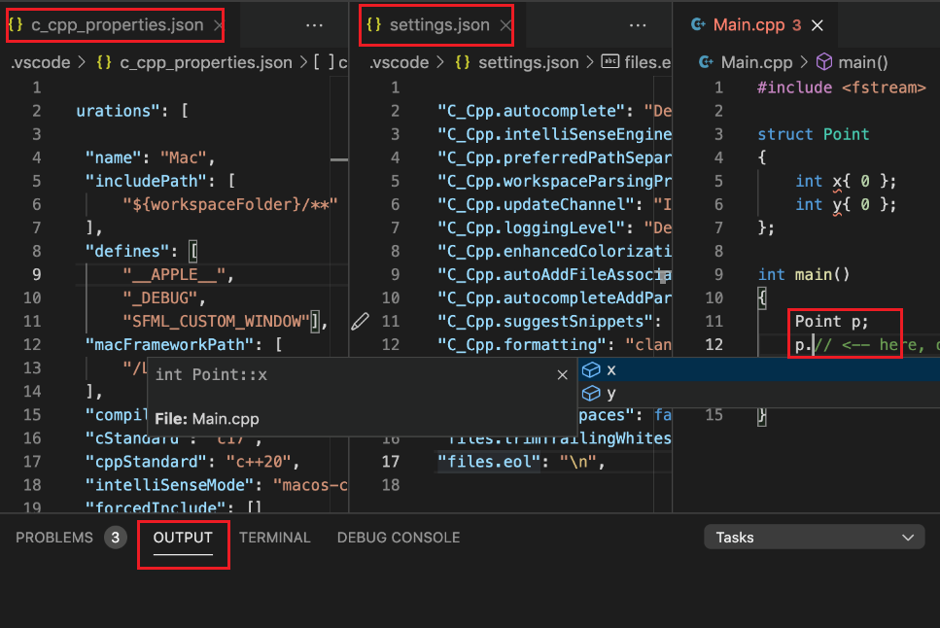Click the main() symbol cube icon in breadcrumb
Image resolution: width=940 pixels, height=628 pixels.
click(x=824, y=62)
